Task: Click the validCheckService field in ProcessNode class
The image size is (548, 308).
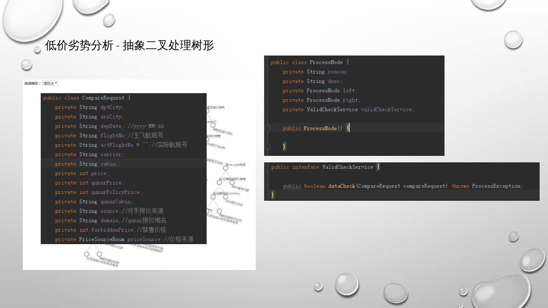Action: [x=386, y=110]
